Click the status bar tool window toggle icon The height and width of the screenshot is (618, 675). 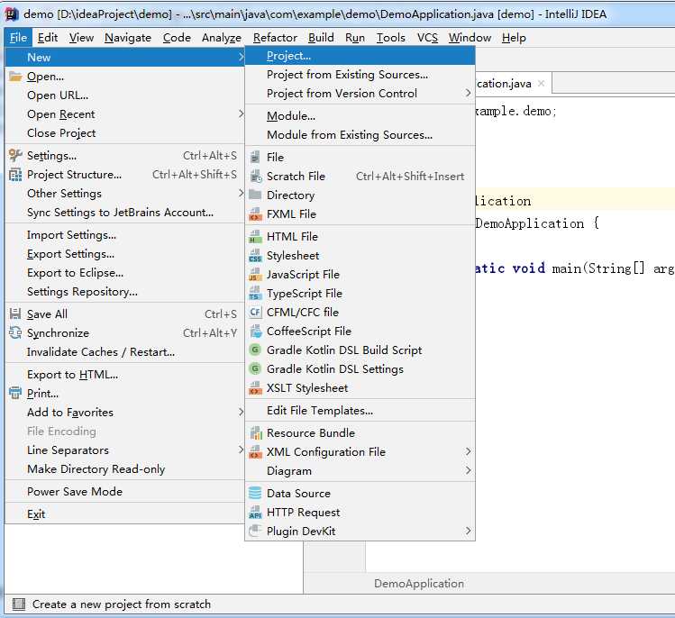tap(19, 604)
